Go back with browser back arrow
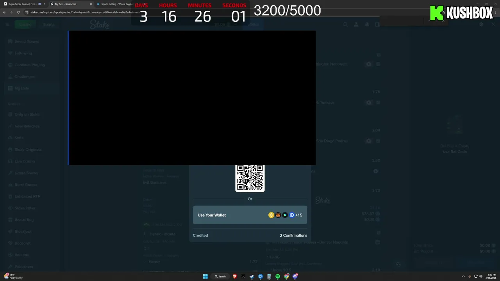The height and width of the screenshot is (281, 500). pyautogui.click(x=4, y=12)
